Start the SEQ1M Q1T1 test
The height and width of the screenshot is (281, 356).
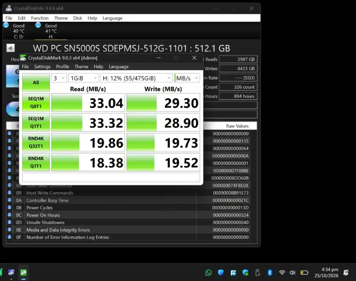coord(36,122)
